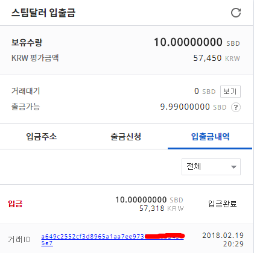Click the 2018.02.19 20:29 timestamp
This screenshot has height=253, width=254.
point(223,240)
